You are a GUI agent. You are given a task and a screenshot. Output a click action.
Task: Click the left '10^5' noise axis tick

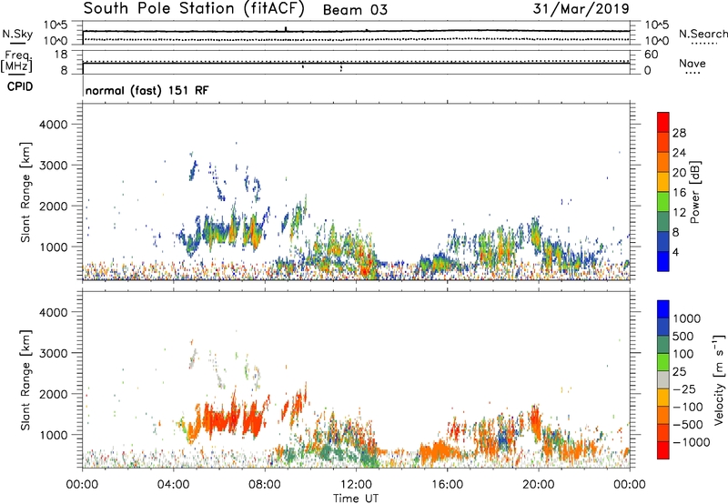56,25
